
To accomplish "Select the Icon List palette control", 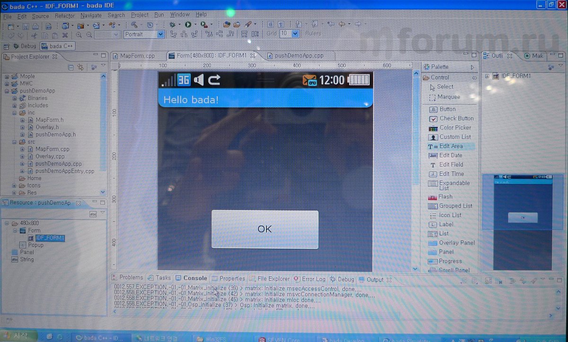I will coord(444,215).
